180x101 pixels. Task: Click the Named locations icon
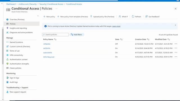8,42
